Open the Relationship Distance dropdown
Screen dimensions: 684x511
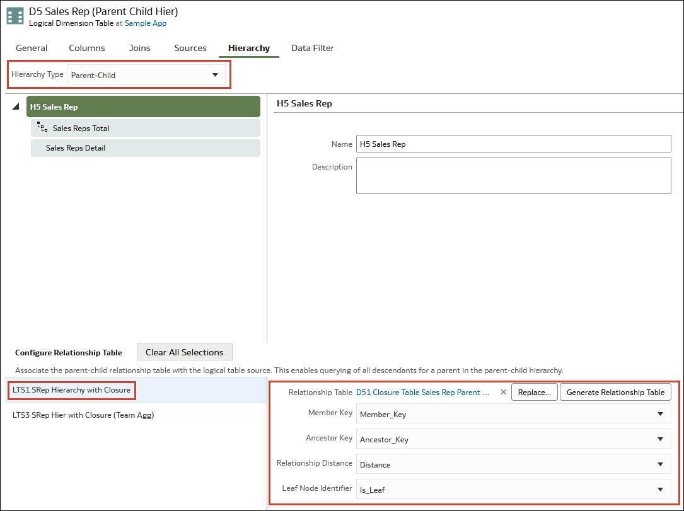pos(513,464)
